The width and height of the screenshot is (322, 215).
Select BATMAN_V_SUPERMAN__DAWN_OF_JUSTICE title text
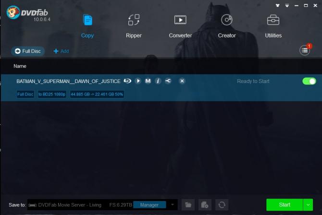(x=68, y=81)
